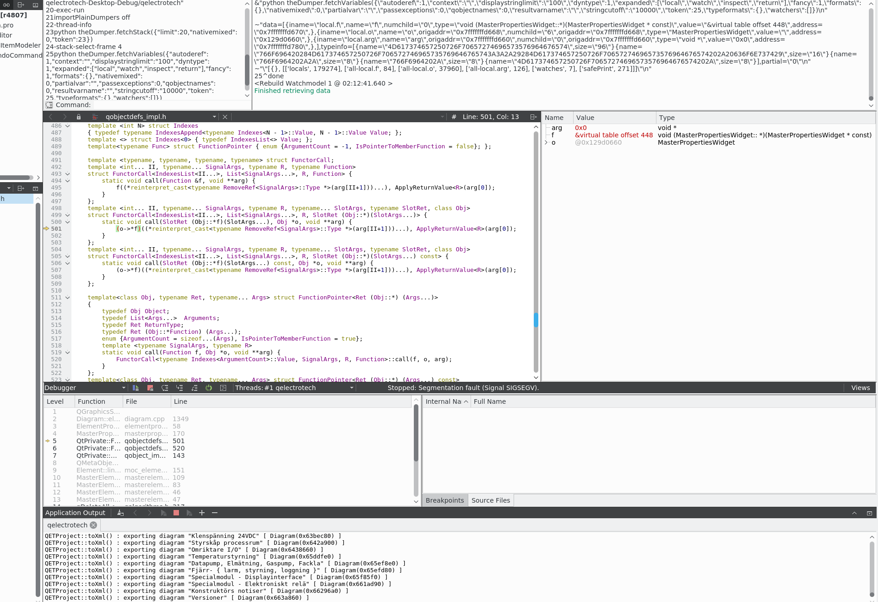878x602 pixels.
Task: Zoom in the application output text
Action: pos(201,513)
